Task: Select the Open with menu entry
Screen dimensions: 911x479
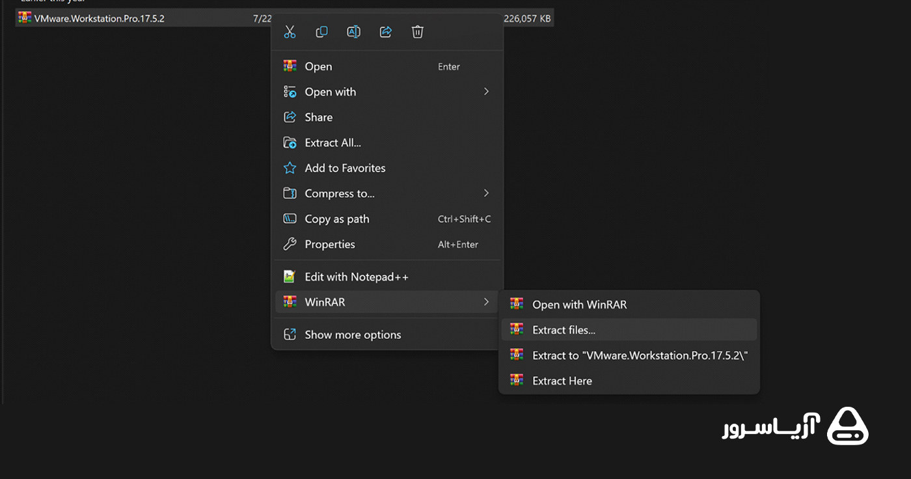Action: (388, 92)
